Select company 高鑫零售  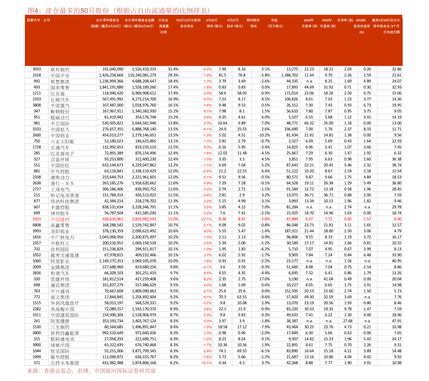[60, 225]
